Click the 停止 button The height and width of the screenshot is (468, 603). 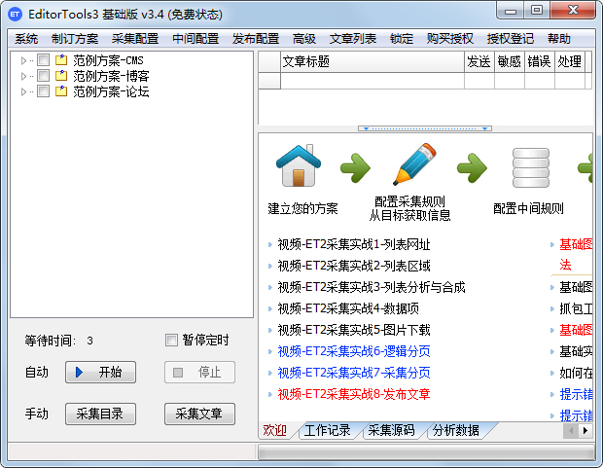coord(199,373)
